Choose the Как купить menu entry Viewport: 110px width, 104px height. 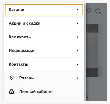(44, 37)
